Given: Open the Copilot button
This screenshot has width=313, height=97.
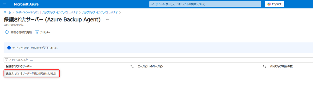Looking at the screenshot, I should click(274, 4).
